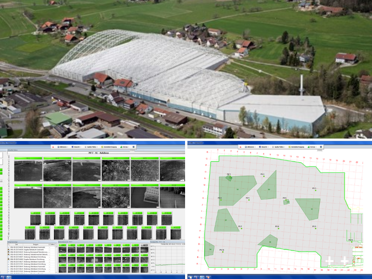Click PV 9 marker dot on the map
Viewport: 372px width, 279px height.
(315, 229)
